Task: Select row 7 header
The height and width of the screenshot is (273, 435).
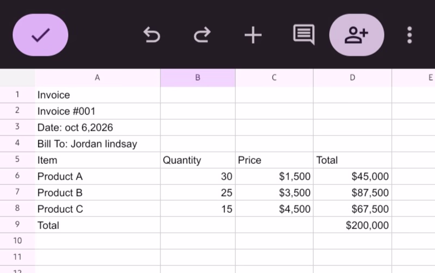Action: point(17,193)
